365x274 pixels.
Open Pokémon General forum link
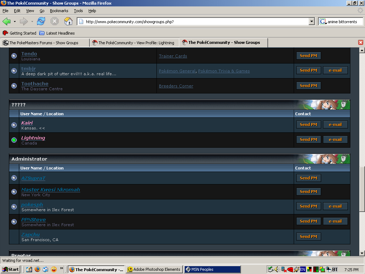[x=177, y=71]
